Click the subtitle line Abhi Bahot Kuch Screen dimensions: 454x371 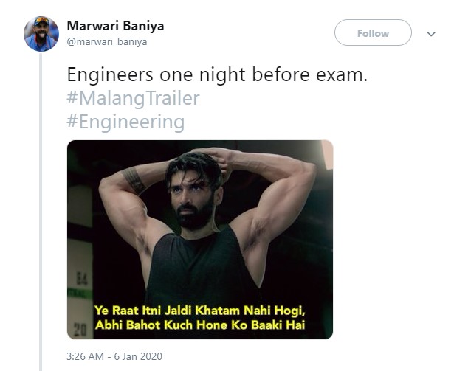[200, 325]
